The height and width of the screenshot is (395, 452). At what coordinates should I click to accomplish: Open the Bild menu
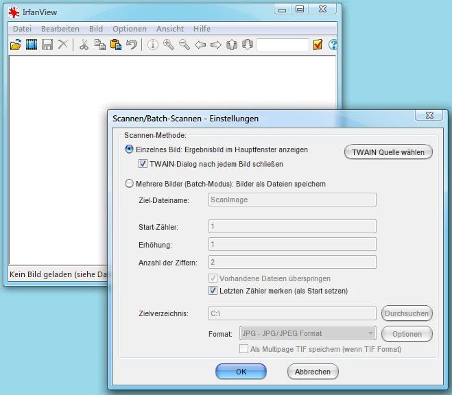tap(96, 29)
